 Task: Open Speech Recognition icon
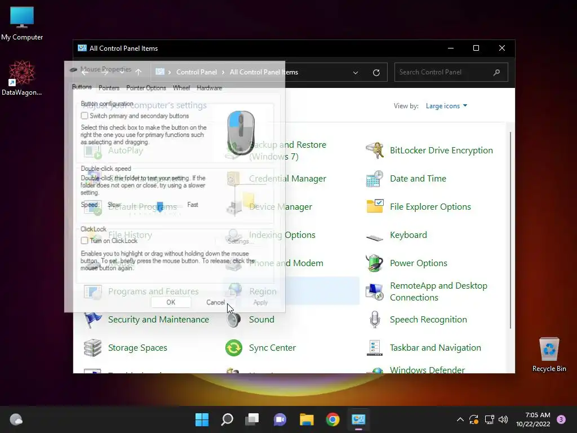(375, 319)
